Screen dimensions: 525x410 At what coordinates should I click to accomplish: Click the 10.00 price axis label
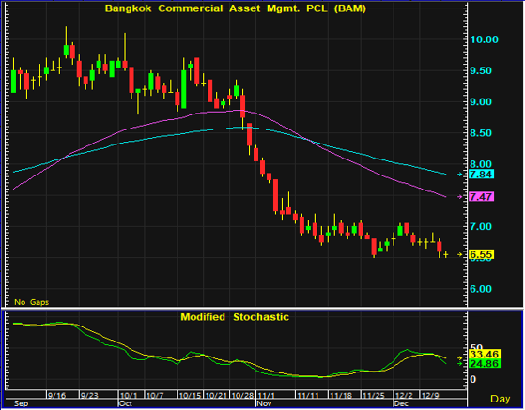pos(485,39)
